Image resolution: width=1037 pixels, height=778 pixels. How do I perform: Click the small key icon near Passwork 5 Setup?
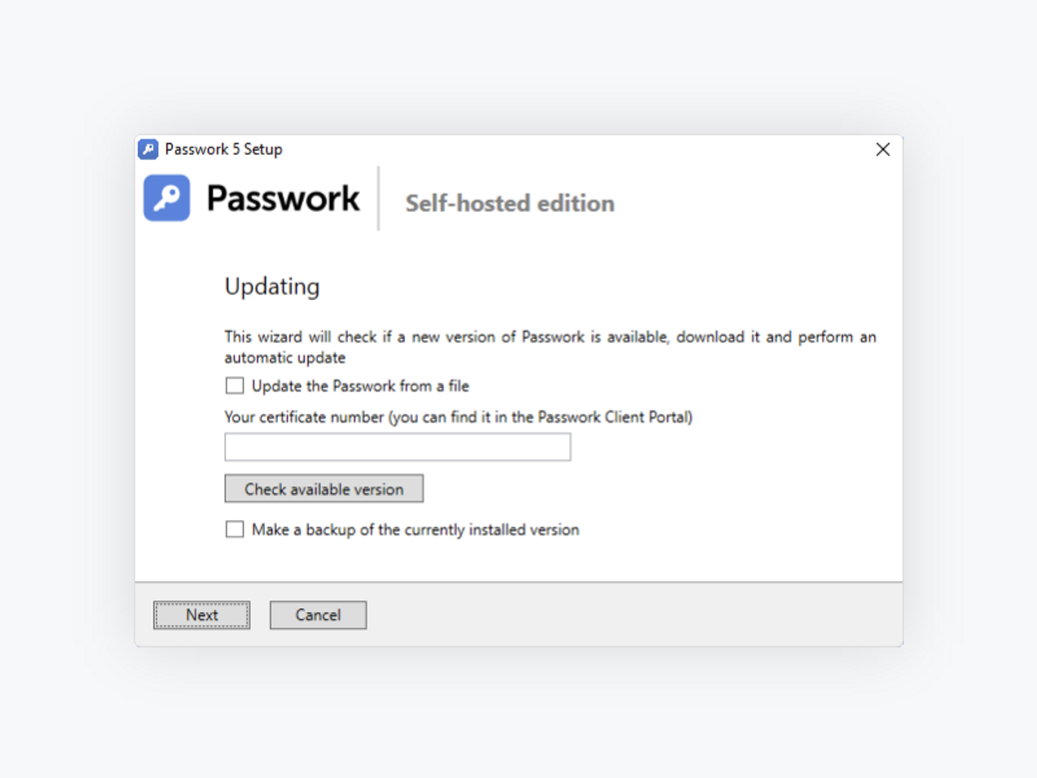(148, 149)
